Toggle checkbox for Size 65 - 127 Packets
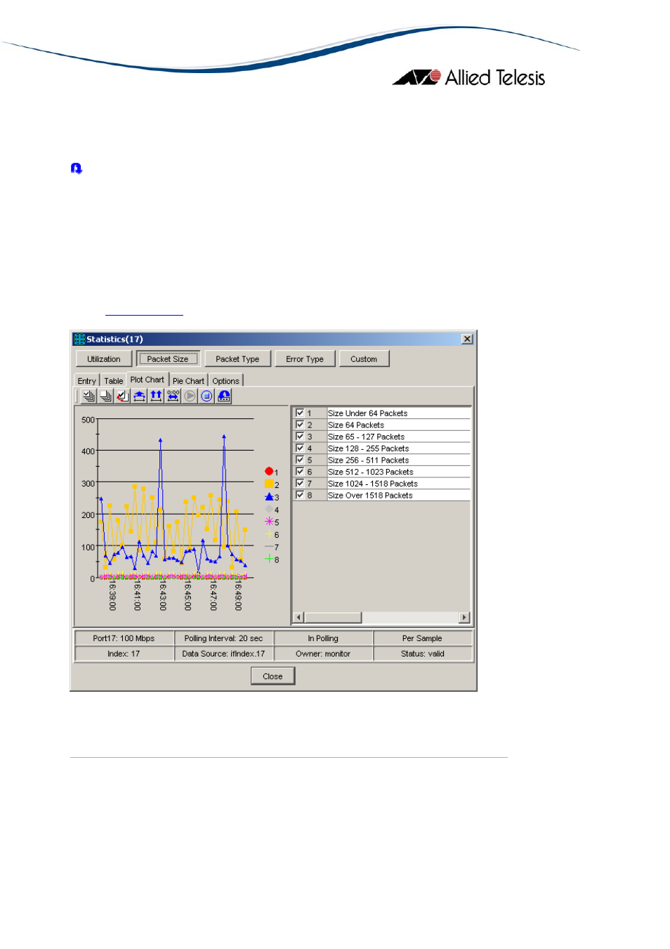This screenshot has height=949, width=670. pos(300,437)
